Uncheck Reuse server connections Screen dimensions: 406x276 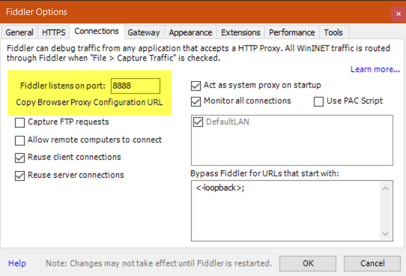pyautogui.click(x=20, y=176)
